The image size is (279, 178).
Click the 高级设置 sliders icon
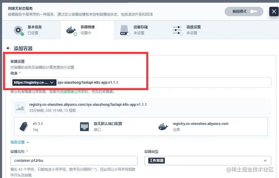click(x=177, y=30)
